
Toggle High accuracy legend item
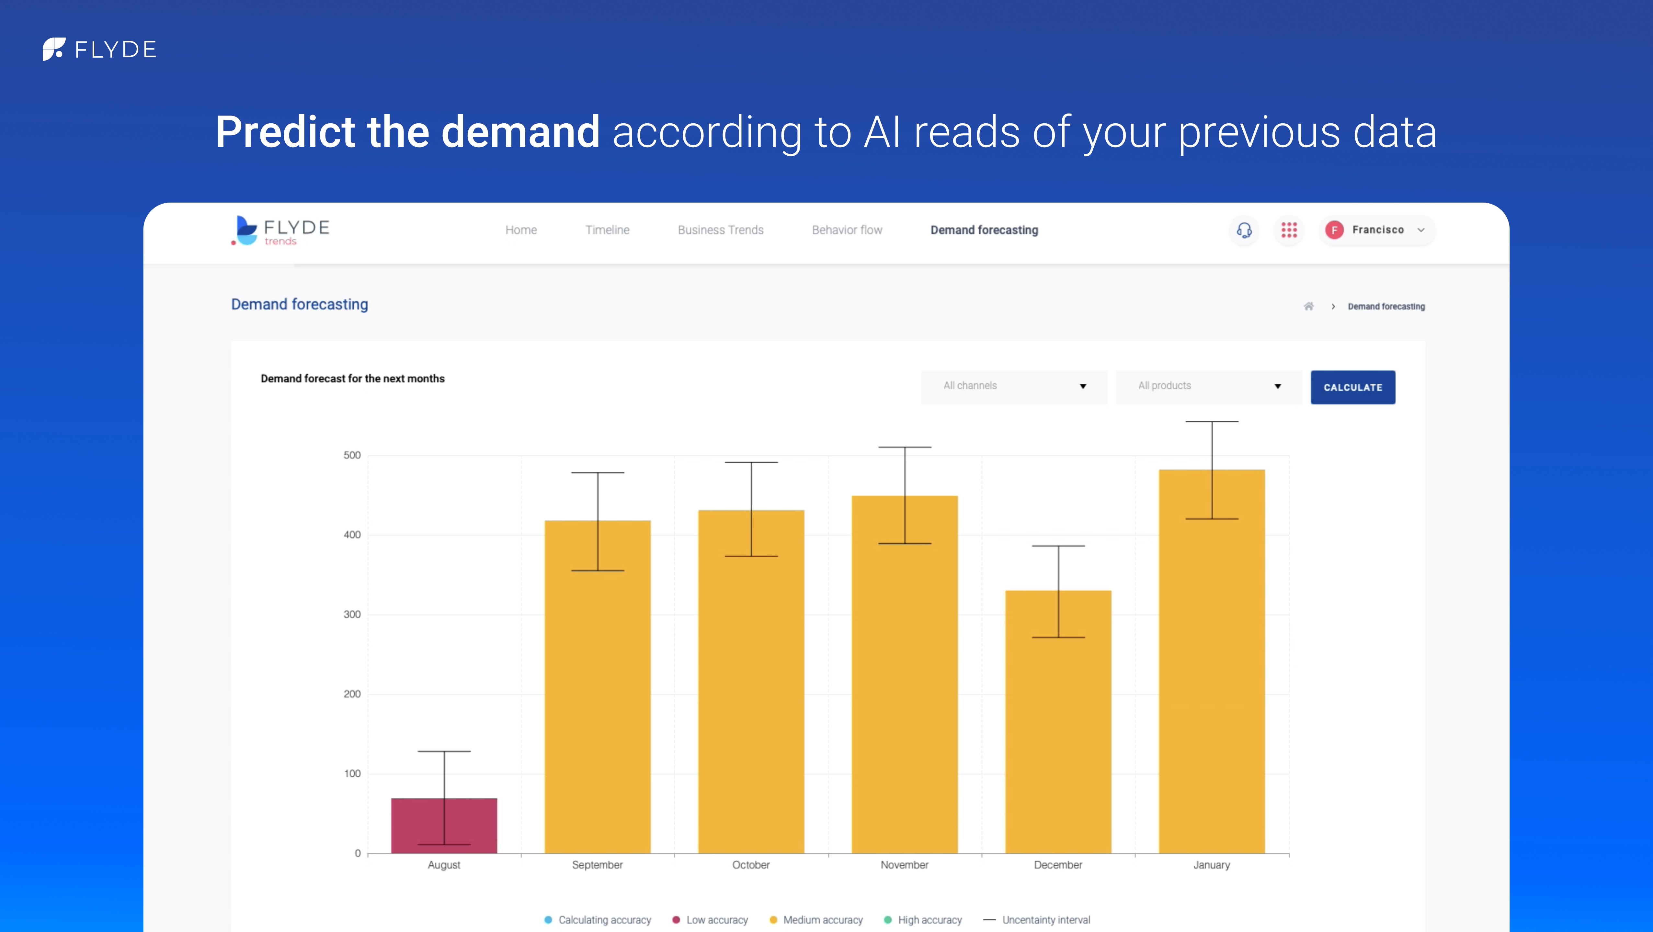coord(923,920)
